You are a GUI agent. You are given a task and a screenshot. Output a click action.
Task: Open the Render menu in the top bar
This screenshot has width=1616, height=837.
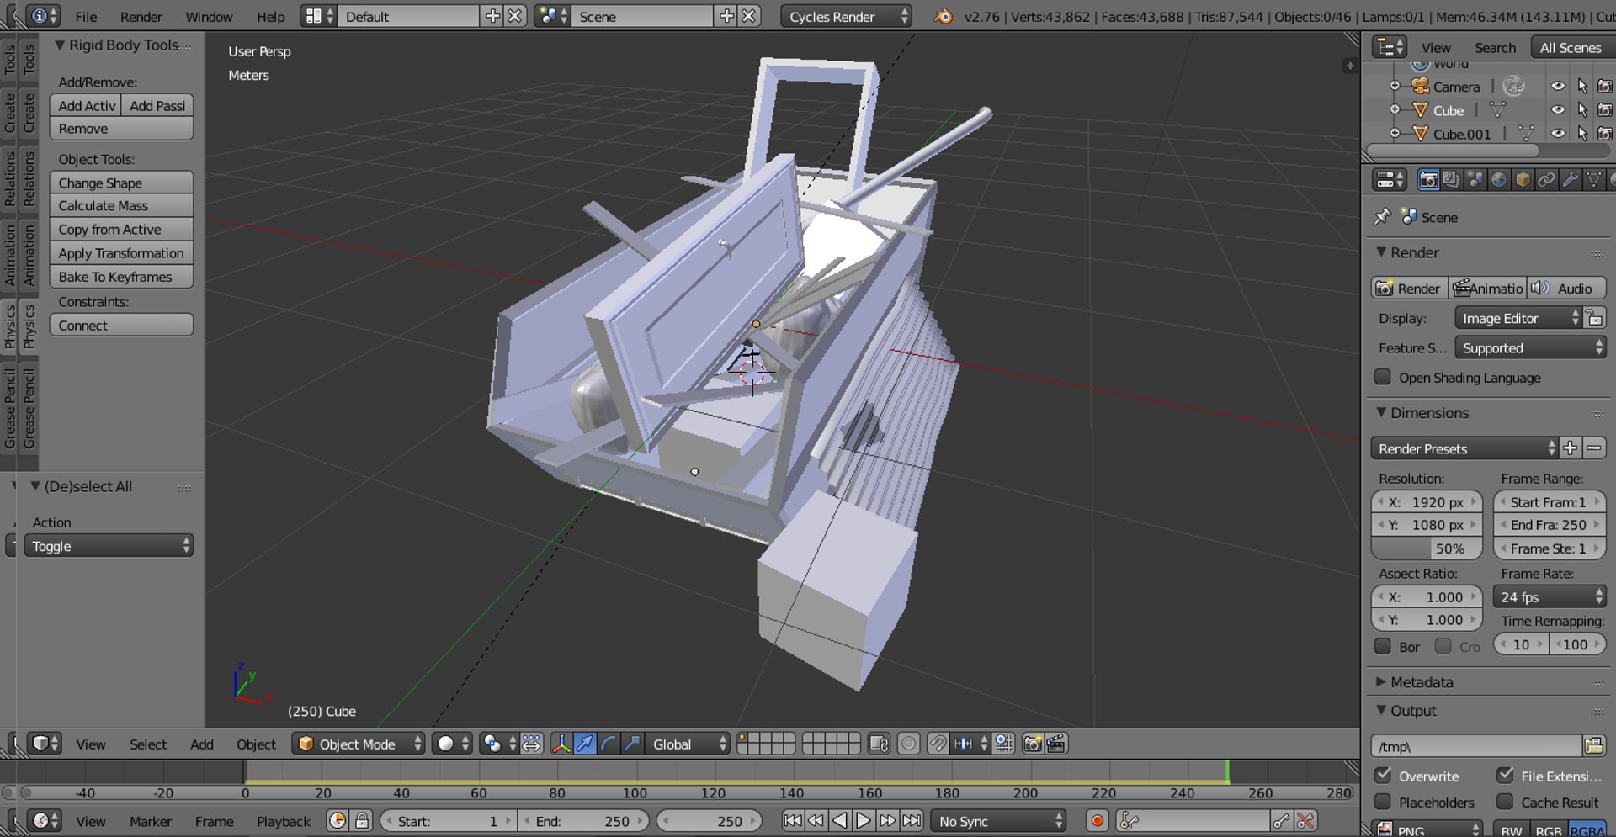[141, 16]
